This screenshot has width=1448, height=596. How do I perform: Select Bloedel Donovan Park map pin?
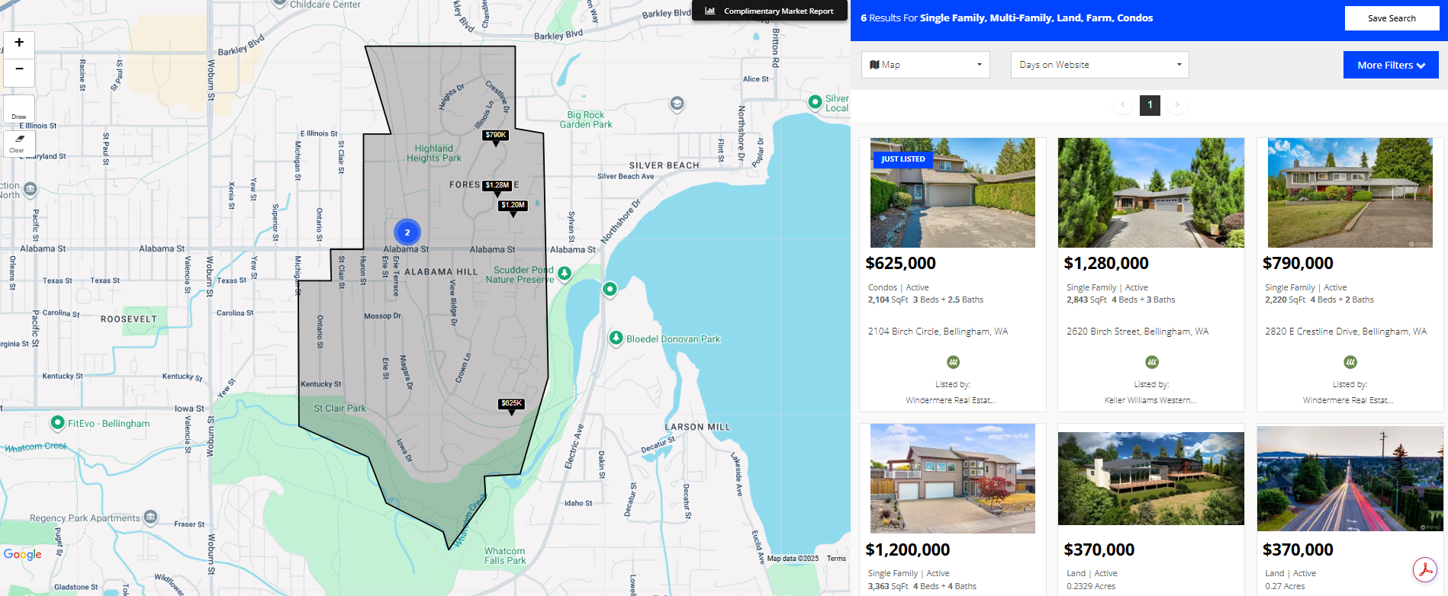(616, 338)
